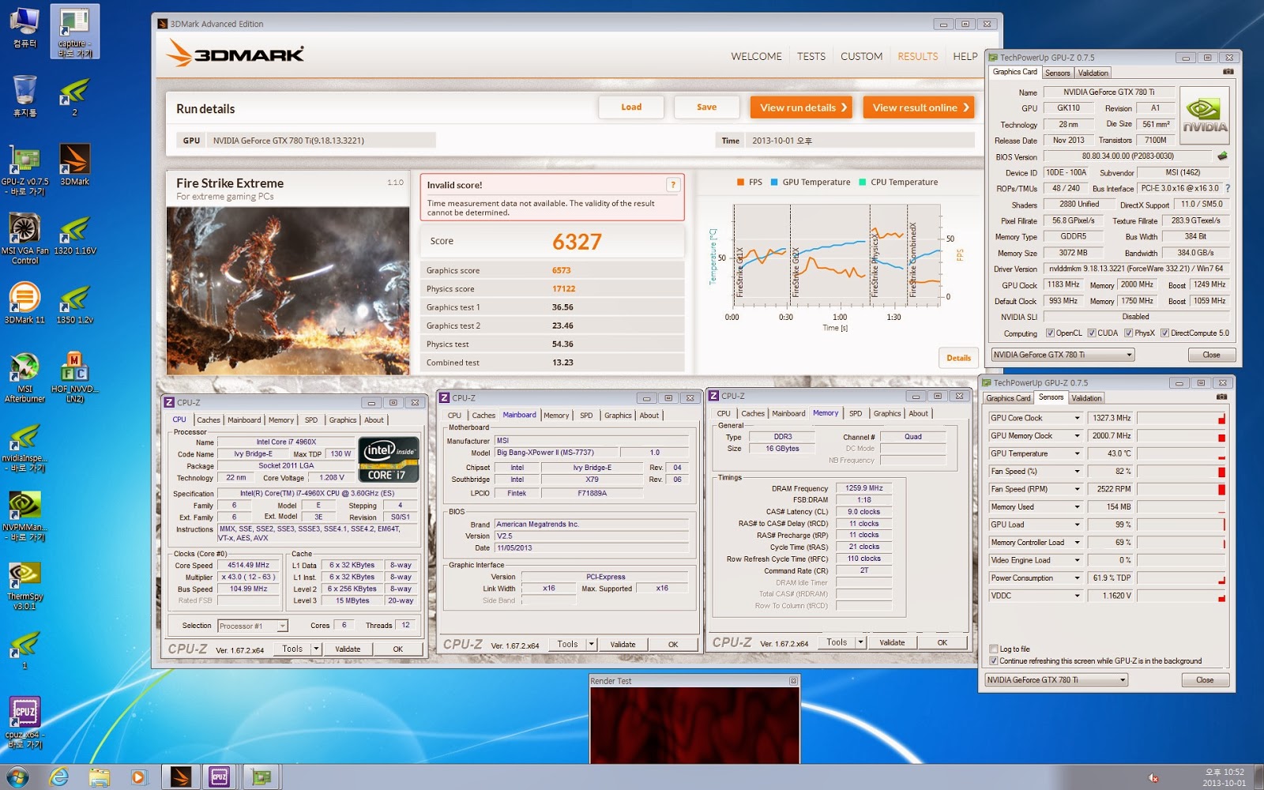Open the 3DMark desktop shortcut
Screen dimensions: 1264x790
click(74, 164)
